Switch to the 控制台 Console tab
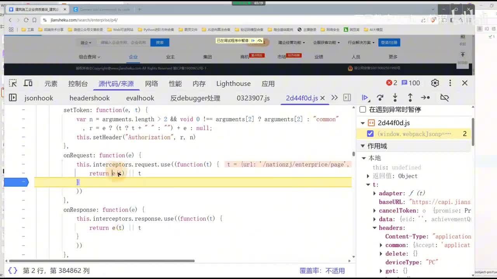 (78, 84)
